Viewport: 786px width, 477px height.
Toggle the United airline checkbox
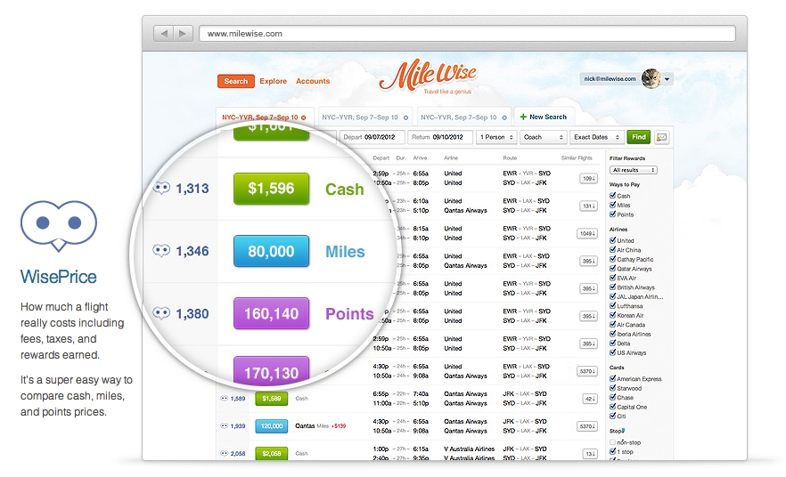[x=612, y=240]
